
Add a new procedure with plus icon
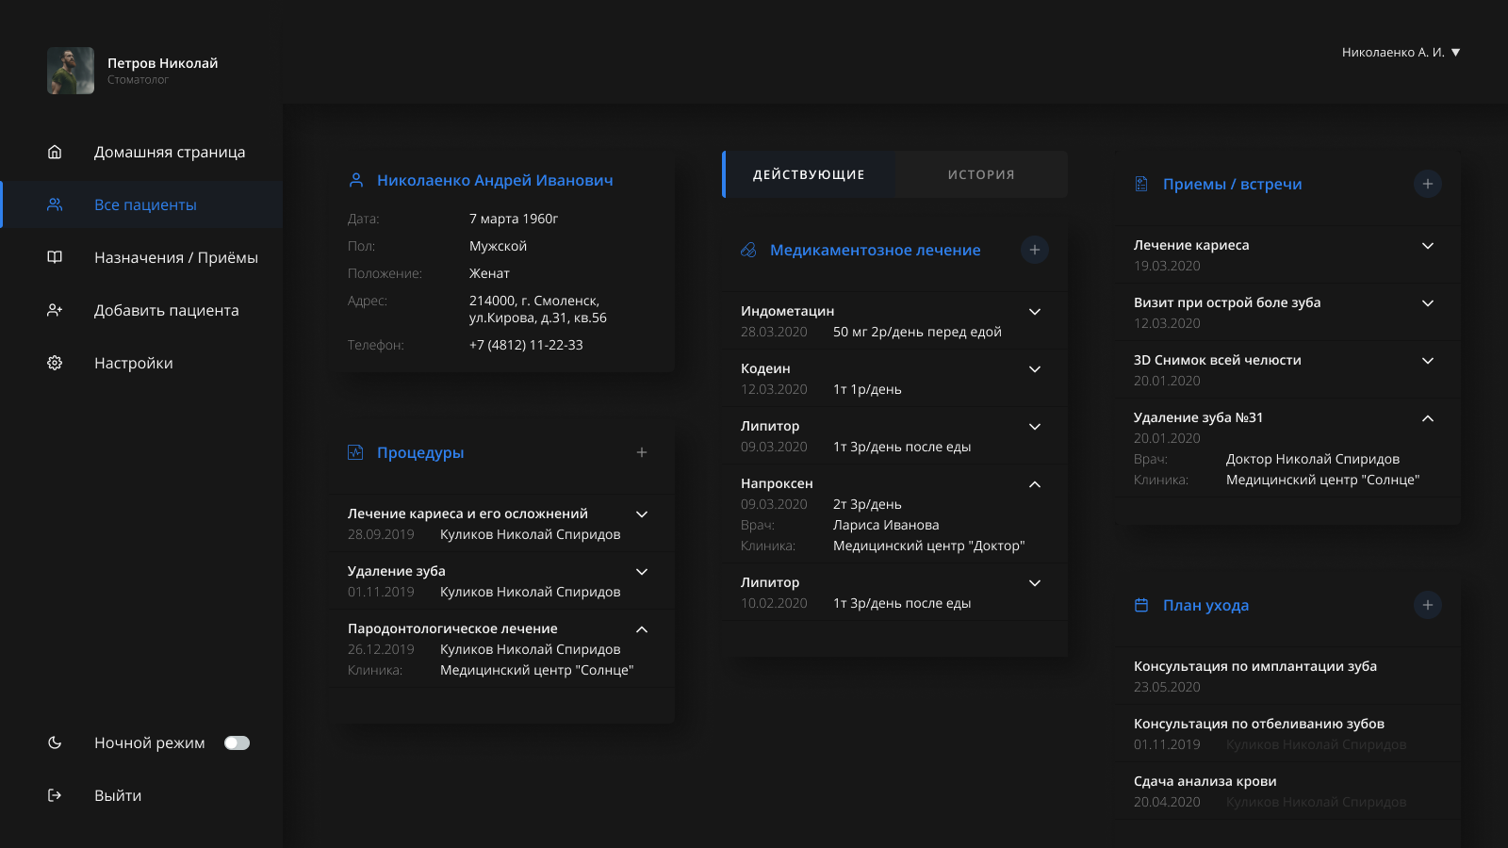642,452
